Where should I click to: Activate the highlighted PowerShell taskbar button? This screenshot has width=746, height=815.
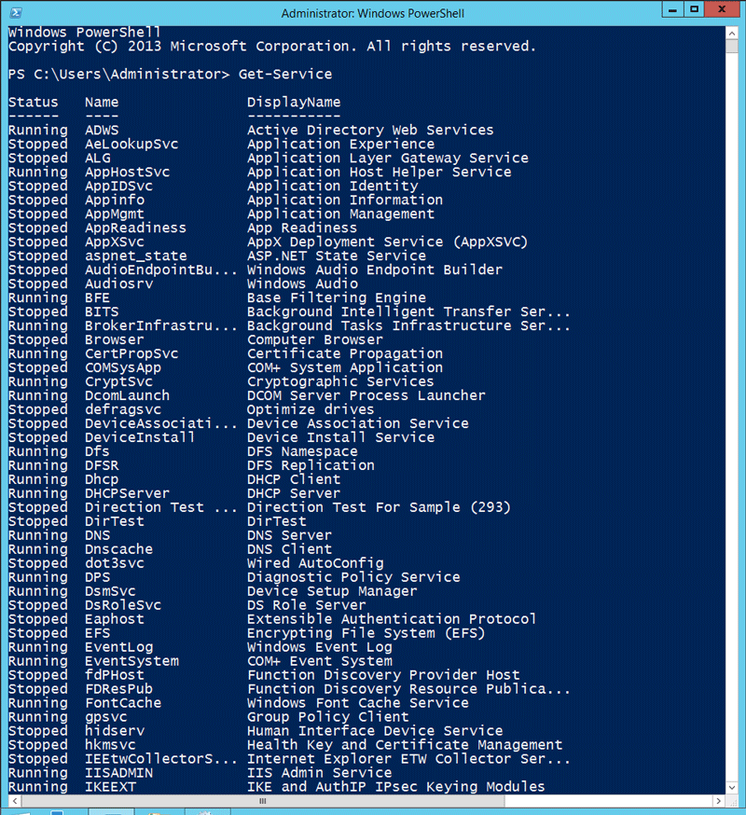[111, 811]
